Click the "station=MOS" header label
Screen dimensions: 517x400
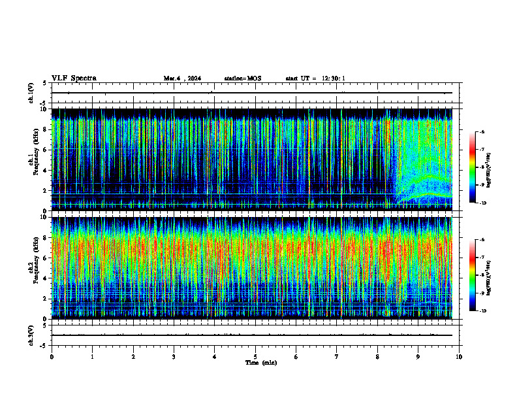pyautogui.click(x=243, y=78)
